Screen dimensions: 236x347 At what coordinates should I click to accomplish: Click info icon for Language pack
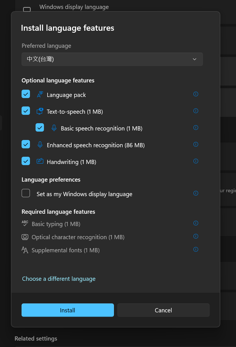pos(196,94)
